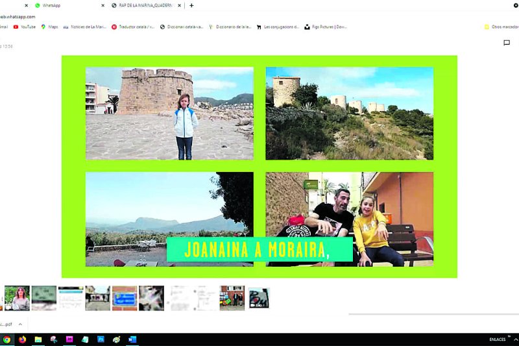
Task: Expand the downloaded pdf options chevron
Action: pos(20,324)
